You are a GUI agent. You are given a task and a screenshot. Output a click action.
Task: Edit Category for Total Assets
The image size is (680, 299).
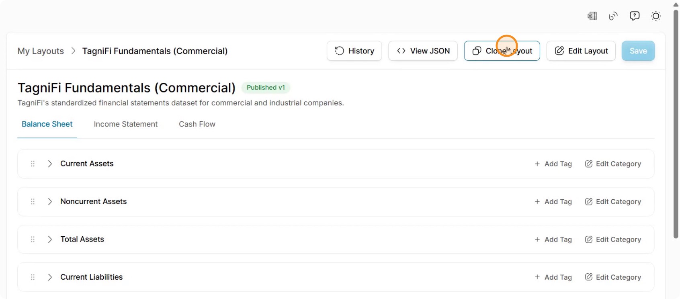(613, 239)
